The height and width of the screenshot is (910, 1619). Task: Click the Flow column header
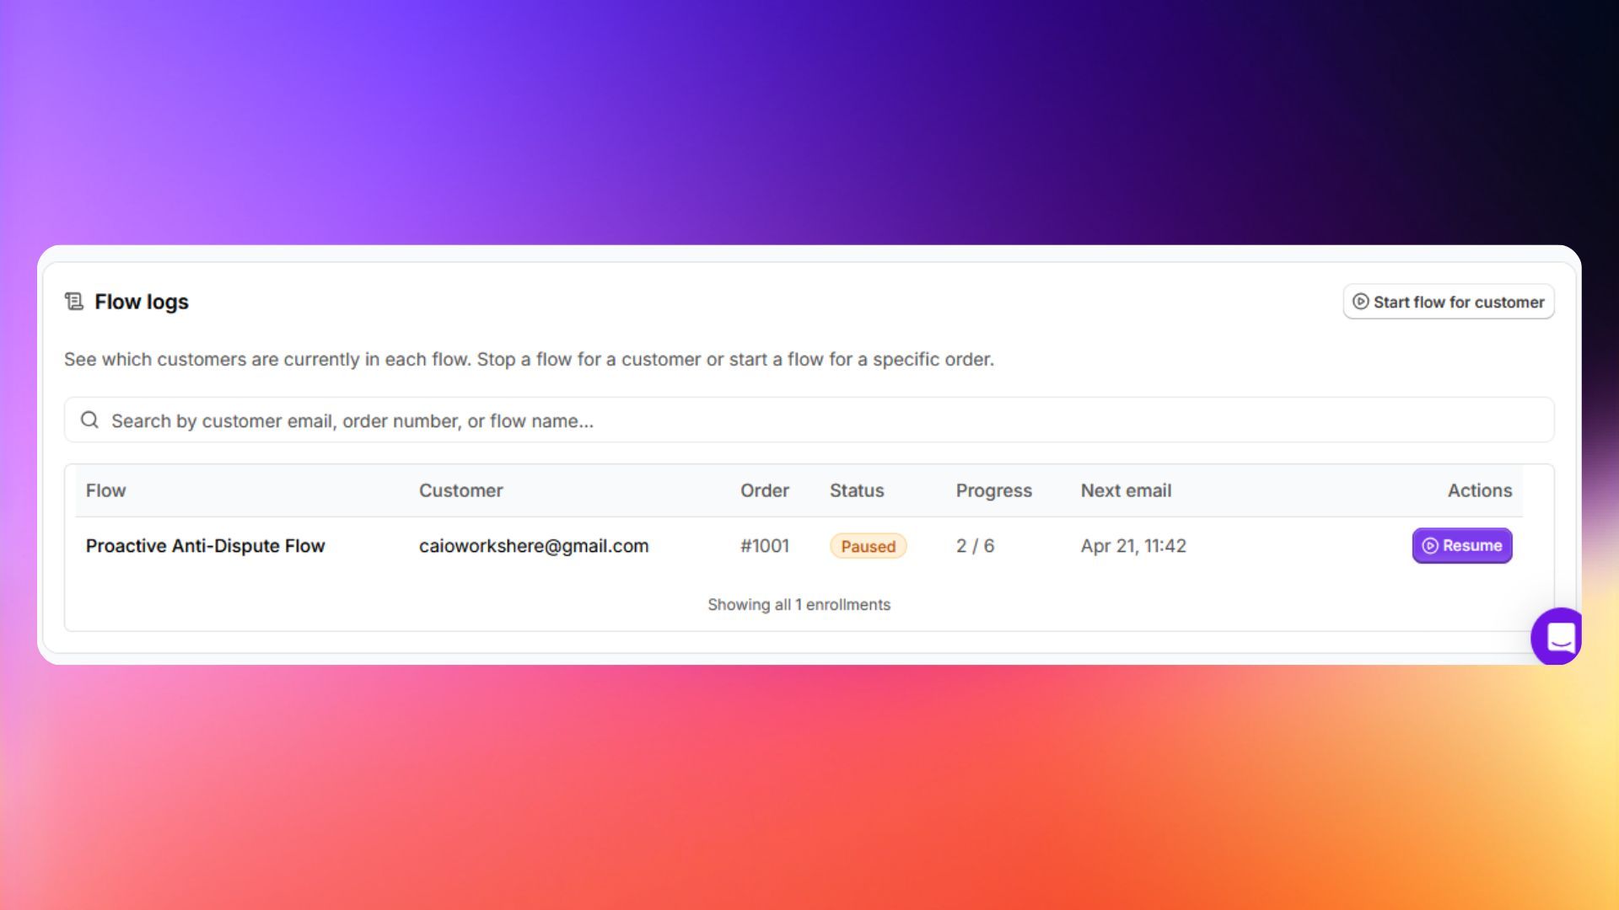click(x=105, y=490)
